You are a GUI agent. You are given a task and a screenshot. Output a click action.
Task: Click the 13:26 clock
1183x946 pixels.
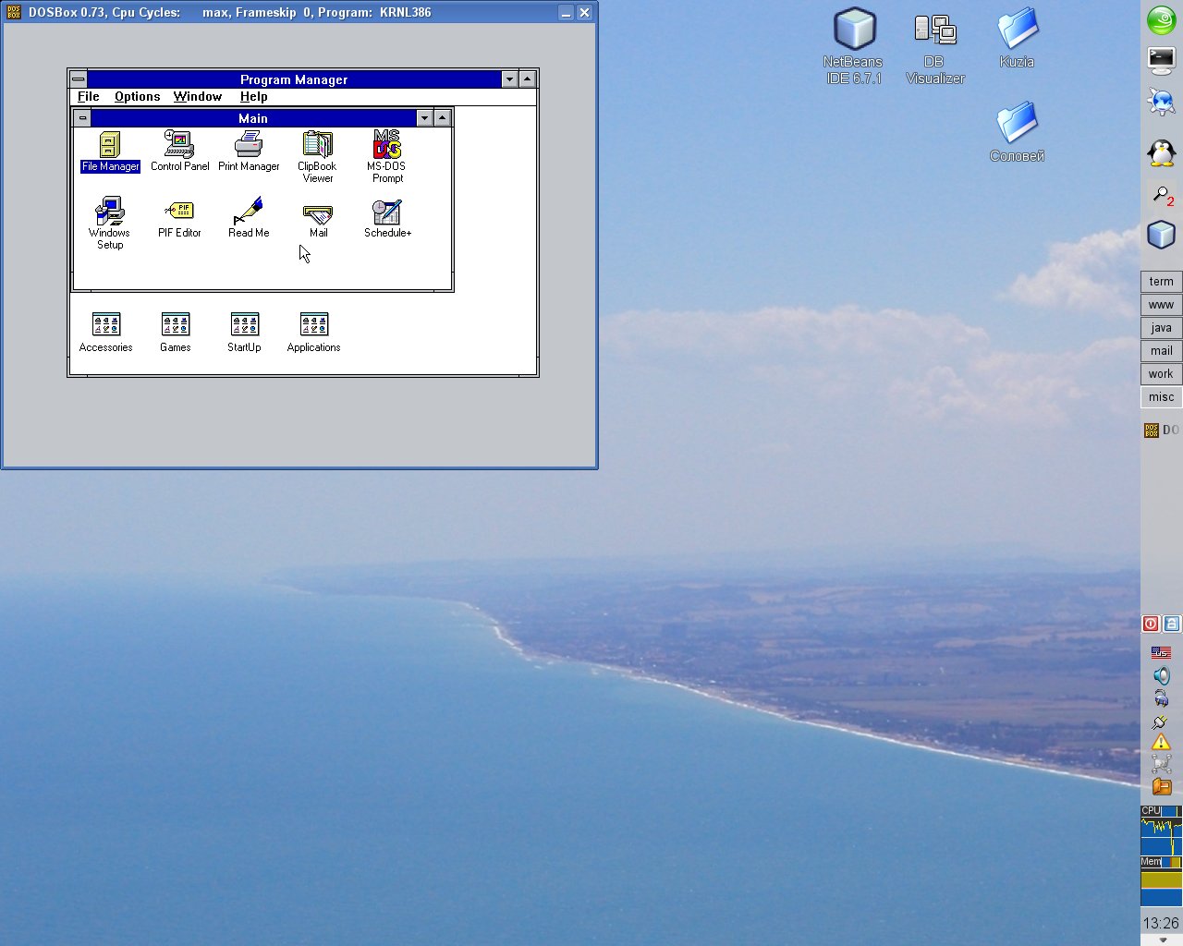click(1161, 923)
